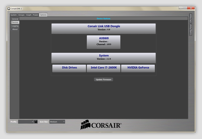Switch to the System tab

click(14, 15)
